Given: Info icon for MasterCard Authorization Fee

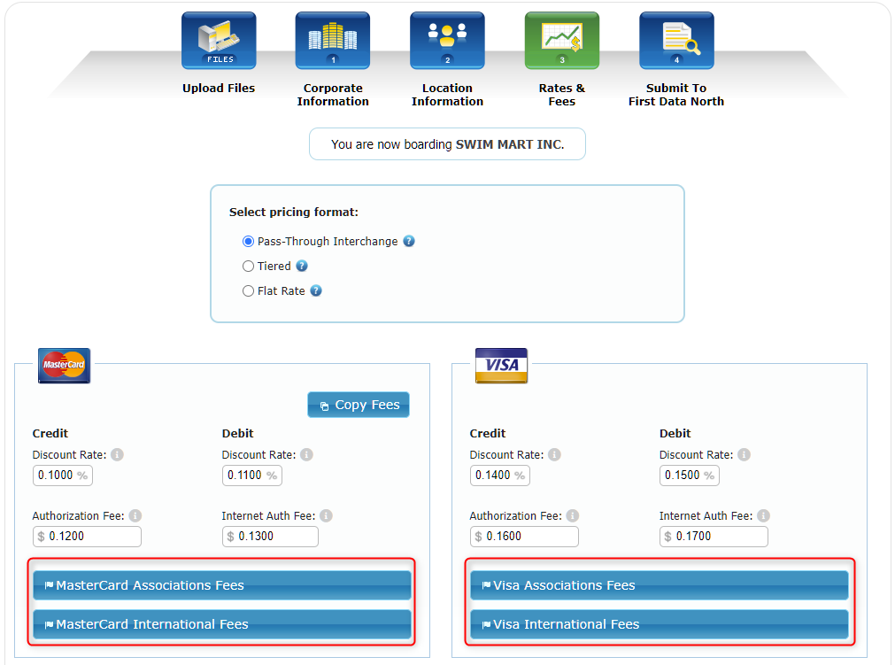Looking at the screenshot, I should point(135,515).
